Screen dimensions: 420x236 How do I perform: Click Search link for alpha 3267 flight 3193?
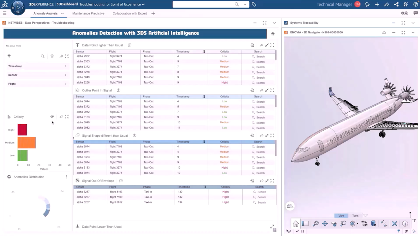(x=259, y=192)
